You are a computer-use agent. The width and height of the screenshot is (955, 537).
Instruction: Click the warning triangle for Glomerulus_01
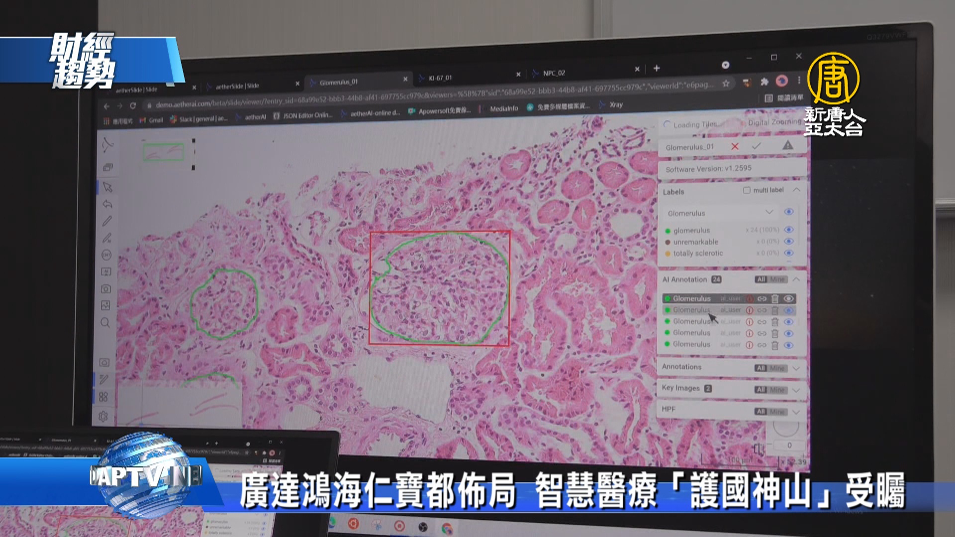click(787, 145)
